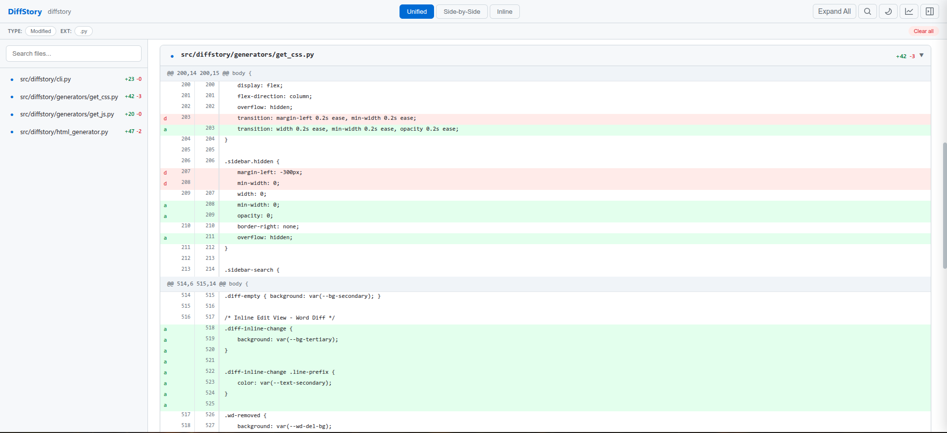
Task: Open src/diffstory/cli.py in file list
Action: [74, 79]
